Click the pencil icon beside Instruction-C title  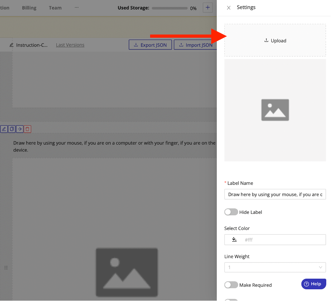click(12, 44)
